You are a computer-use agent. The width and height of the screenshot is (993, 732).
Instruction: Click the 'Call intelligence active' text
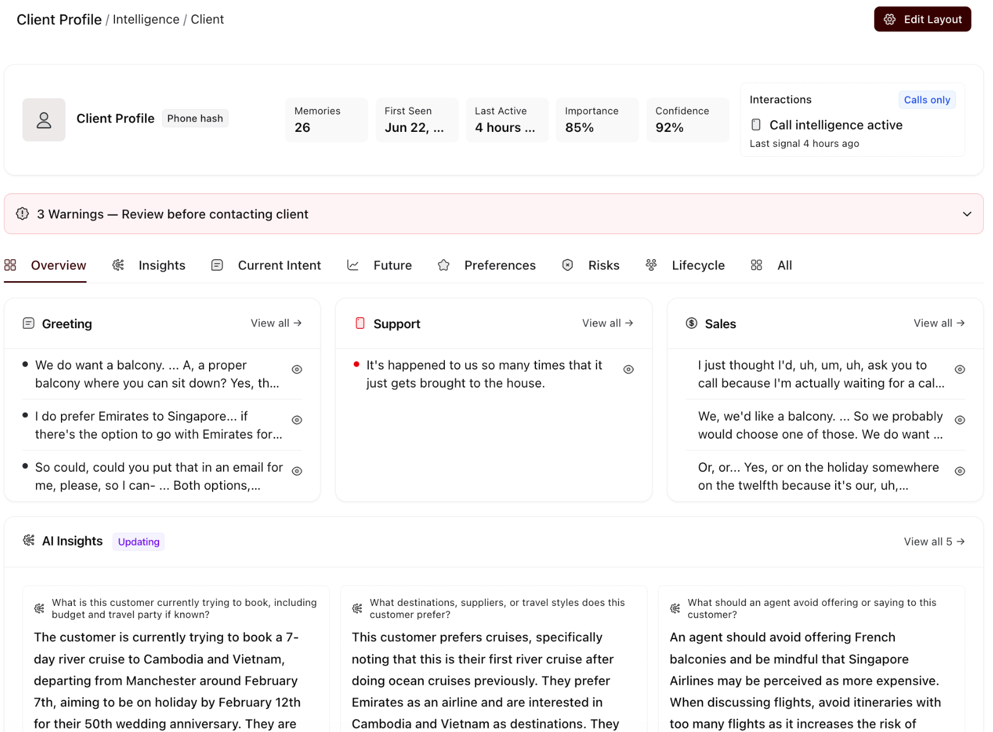pos(836,125)
